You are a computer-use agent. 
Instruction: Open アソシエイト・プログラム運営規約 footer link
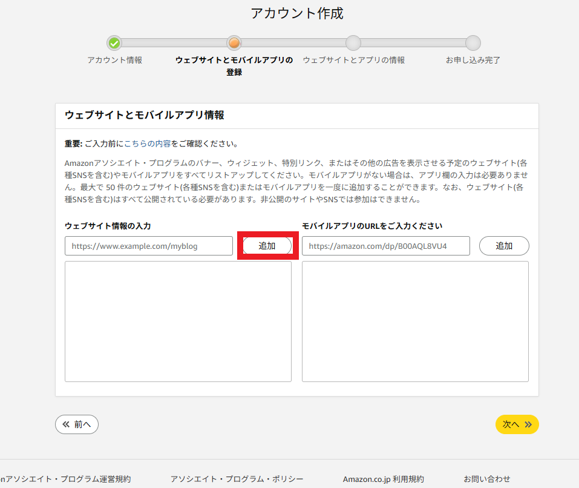point(65,479)
